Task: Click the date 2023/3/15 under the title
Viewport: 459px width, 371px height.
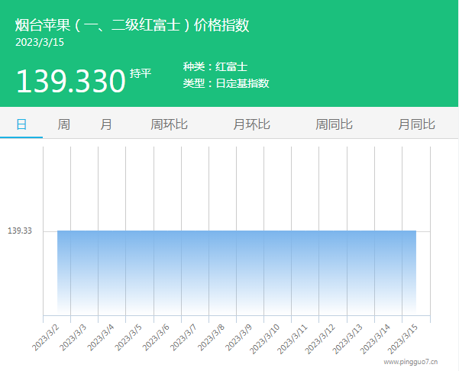Action: [x=40, y=43]
